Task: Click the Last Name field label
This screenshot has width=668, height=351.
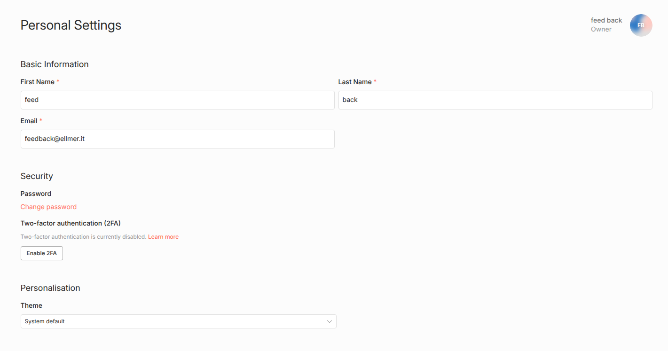Action: [x=354, y=82]
